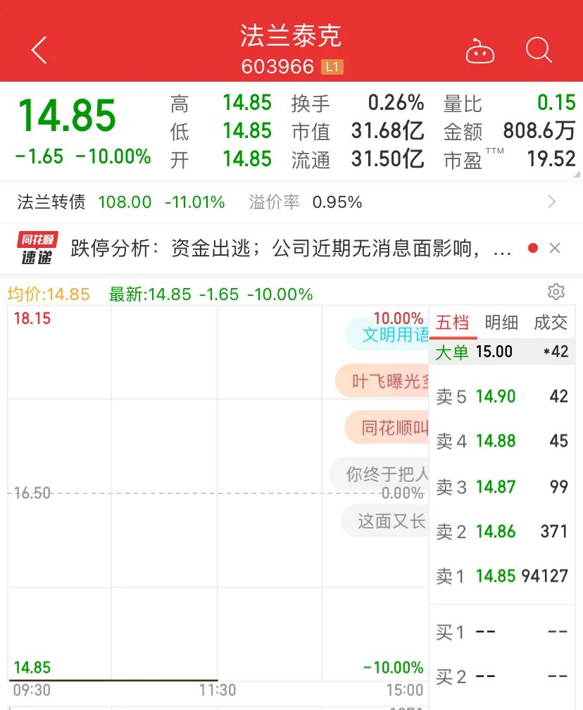This screenshot has width=583, height=710.
Task: Tap the 法兰泰克 stock title
Action: coord(291,35)
